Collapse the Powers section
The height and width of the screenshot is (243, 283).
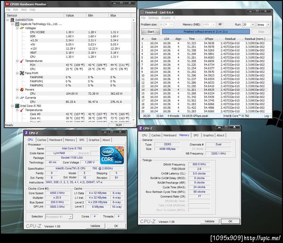click(x=17, y=89)
